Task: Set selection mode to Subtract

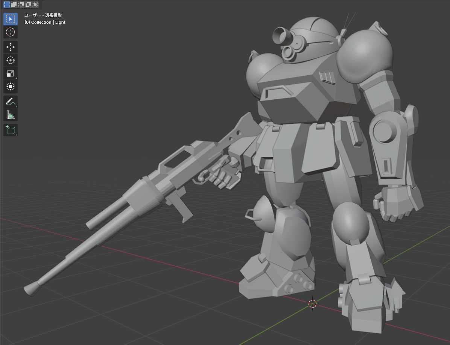Action: click(x=21, y=4)
